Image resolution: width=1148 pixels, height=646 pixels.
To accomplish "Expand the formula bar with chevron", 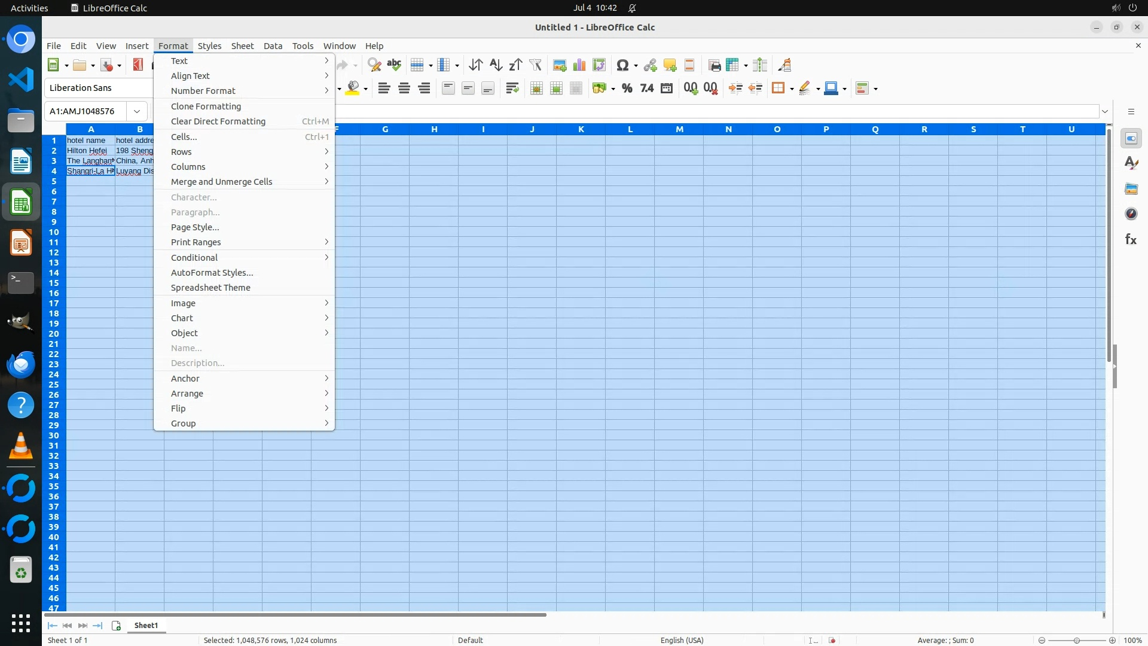I will (1105, 111).
